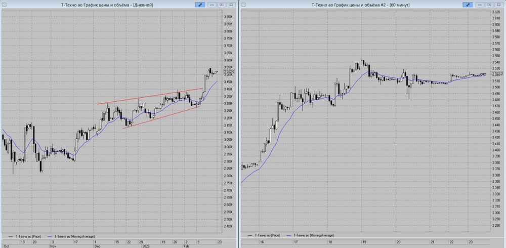
Task: Click the 2 450 level on the daily price scale
Action: pyautogui.click(x=229, y=227)
